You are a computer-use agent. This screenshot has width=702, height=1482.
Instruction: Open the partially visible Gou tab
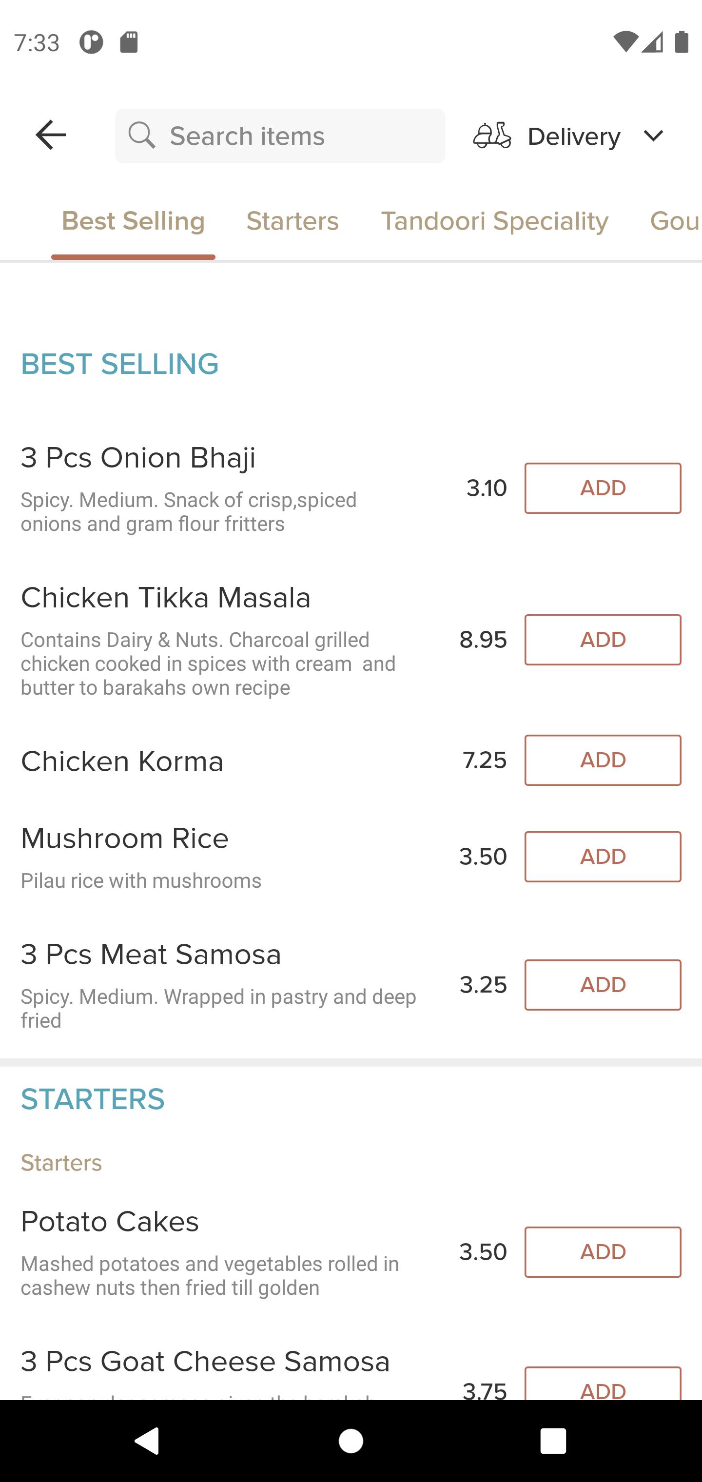click(x=676, y=221)
